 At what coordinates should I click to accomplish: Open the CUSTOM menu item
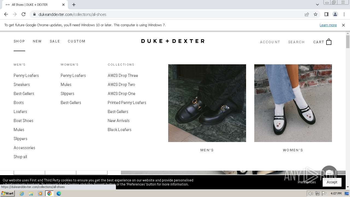click(x=77, y=41)
